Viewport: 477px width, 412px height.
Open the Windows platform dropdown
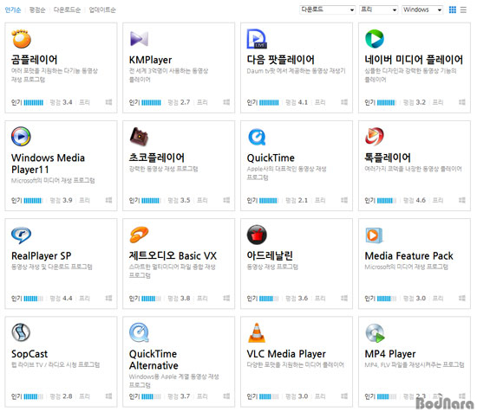(x=422, y=10)
